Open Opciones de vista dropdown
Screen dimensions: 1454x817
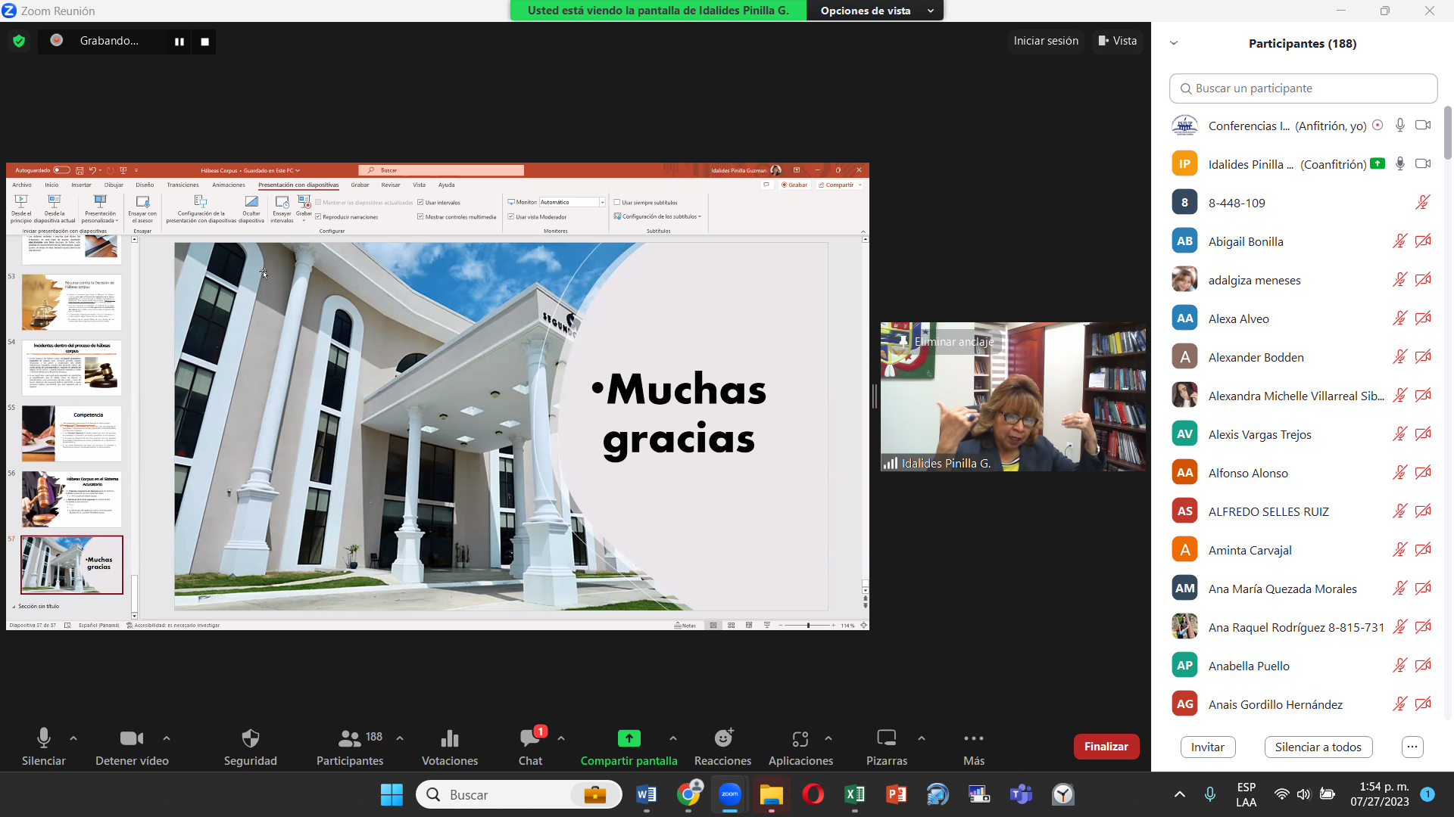point(875,11)
